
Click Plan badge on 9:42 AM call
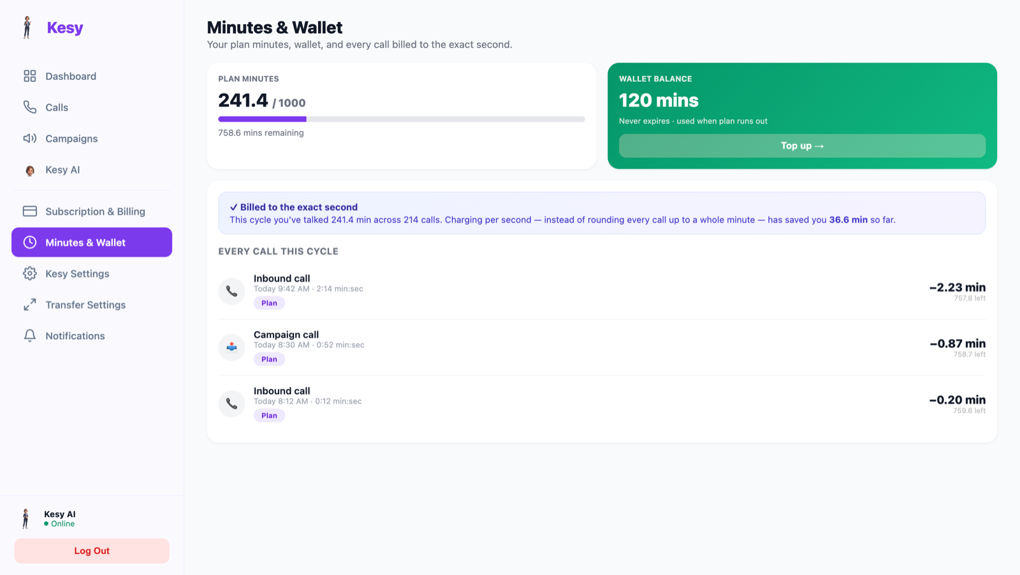(x=269, y=303)
